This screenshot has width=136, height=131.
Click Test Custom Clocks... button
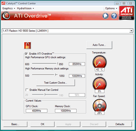56,83
